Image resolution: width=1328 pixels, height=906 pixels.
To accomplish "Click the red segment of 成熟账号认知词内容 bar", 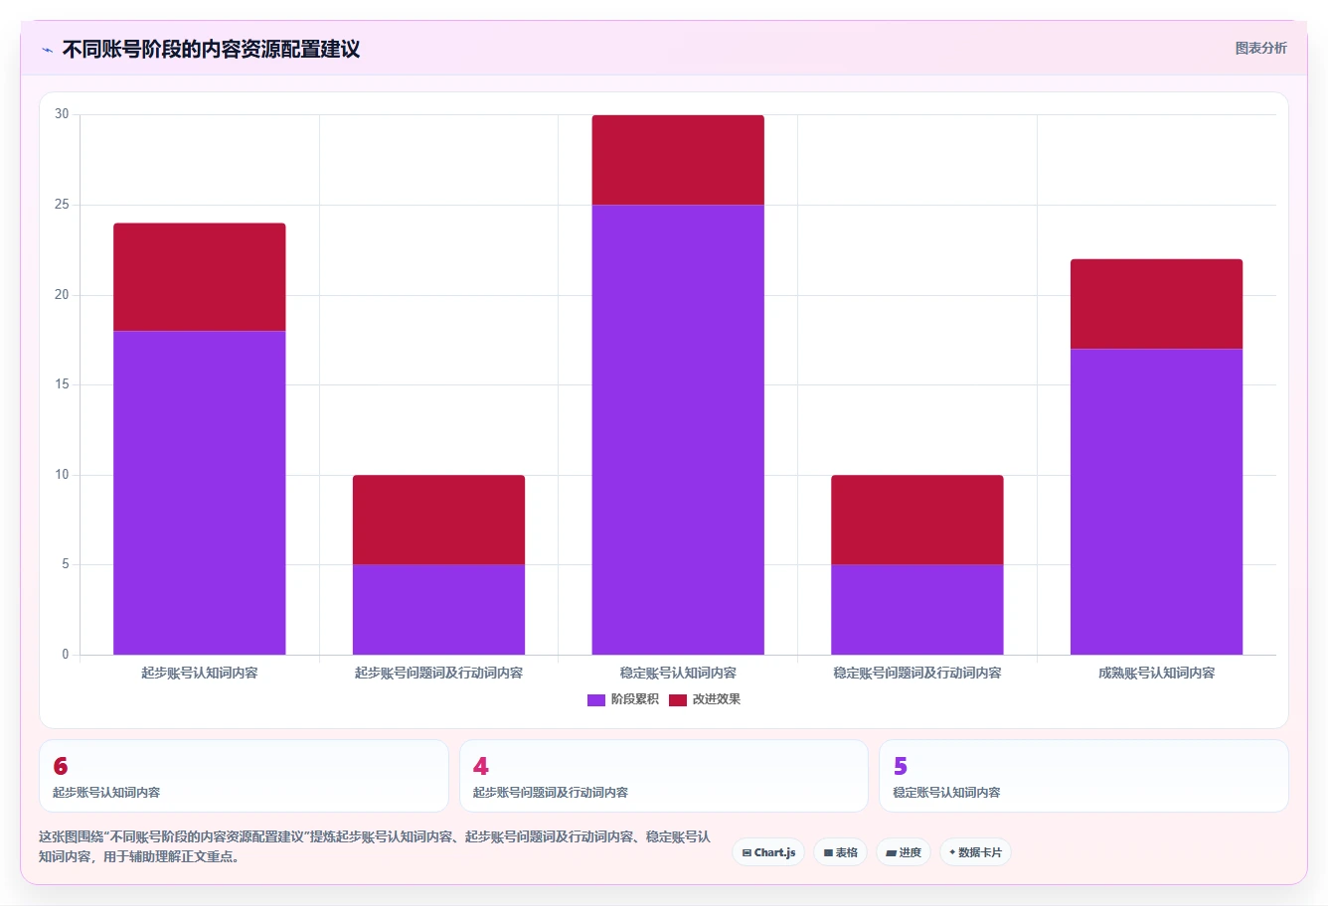I will (1156, 304).
